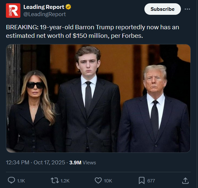The height and width of the screenshot is (188, 198).
Task: Like the post with the heart icon
Action: pyautogui.click(x=98, y=180)
